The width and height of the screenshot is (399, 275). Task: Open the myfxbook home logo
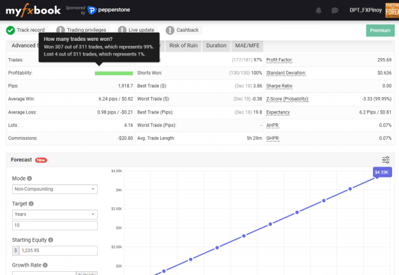(33, 10)
